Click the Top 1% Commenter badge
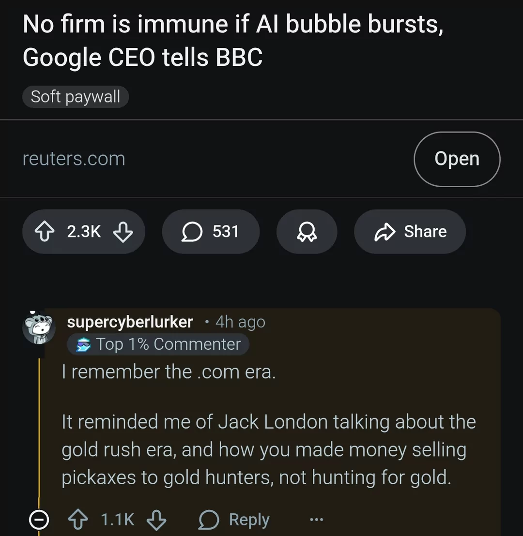The height and width of the screenshot is (536, 523). 158,344
